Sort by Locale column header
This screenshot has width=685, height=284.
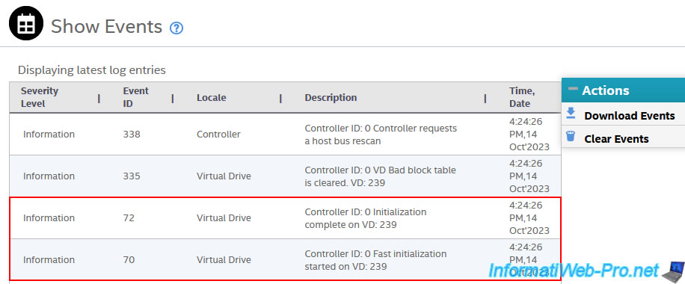212,97
